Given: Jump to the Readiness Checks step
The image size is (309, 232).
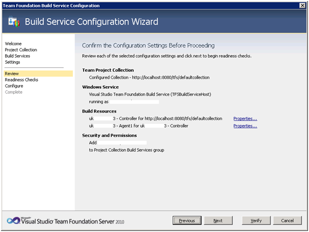Looking at the screenshot, I should point(21,80).
